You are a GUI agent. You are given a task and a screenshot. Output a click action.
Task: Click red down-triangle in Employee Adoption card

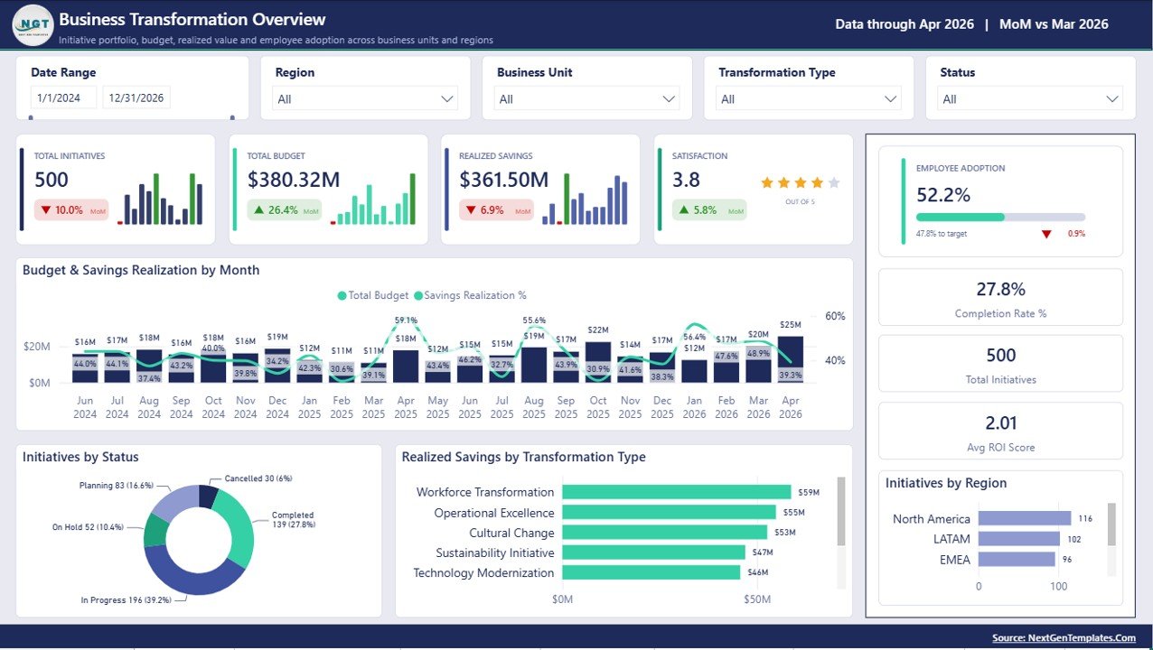pyautogui.click(x=1046, y=234)
